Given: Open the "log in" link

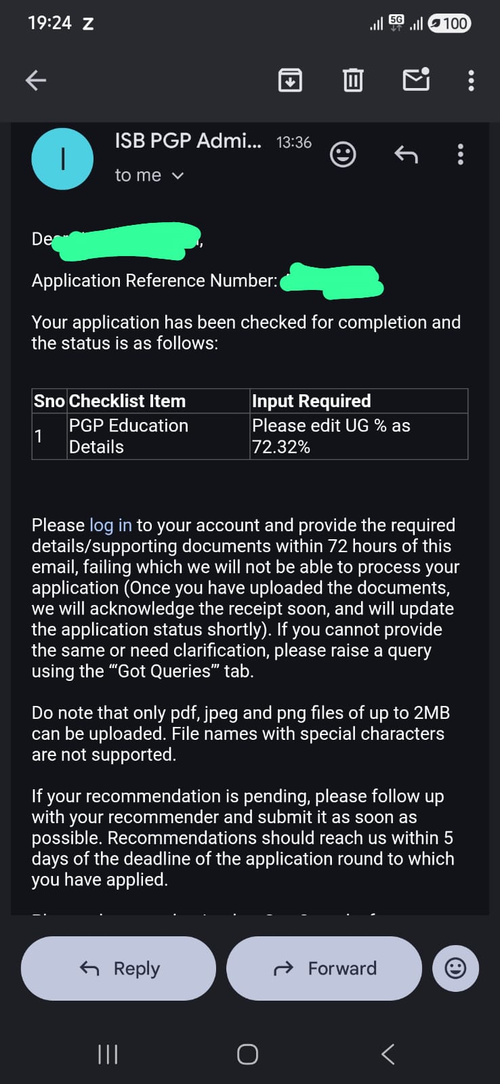Looking at the screenshot, I should 110,525.
